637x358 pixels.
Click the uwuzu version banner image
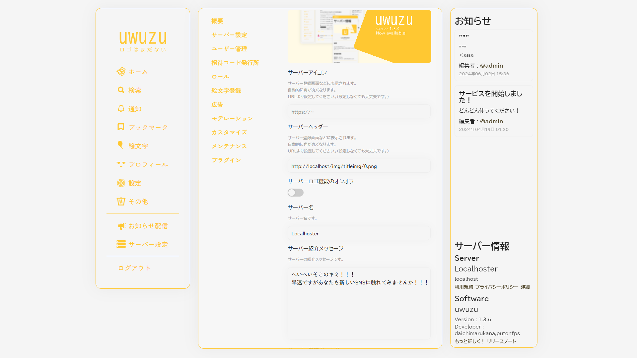[359, 36]
